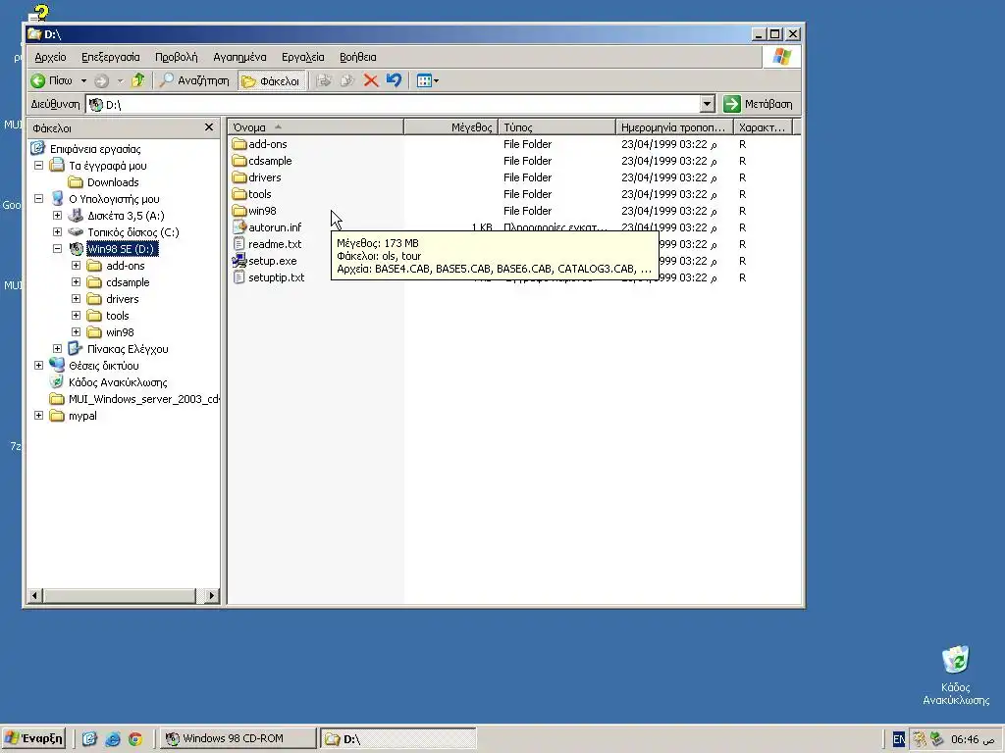Go back with the Πίσω button
The image size is (1005, 753).
point(52,80)
